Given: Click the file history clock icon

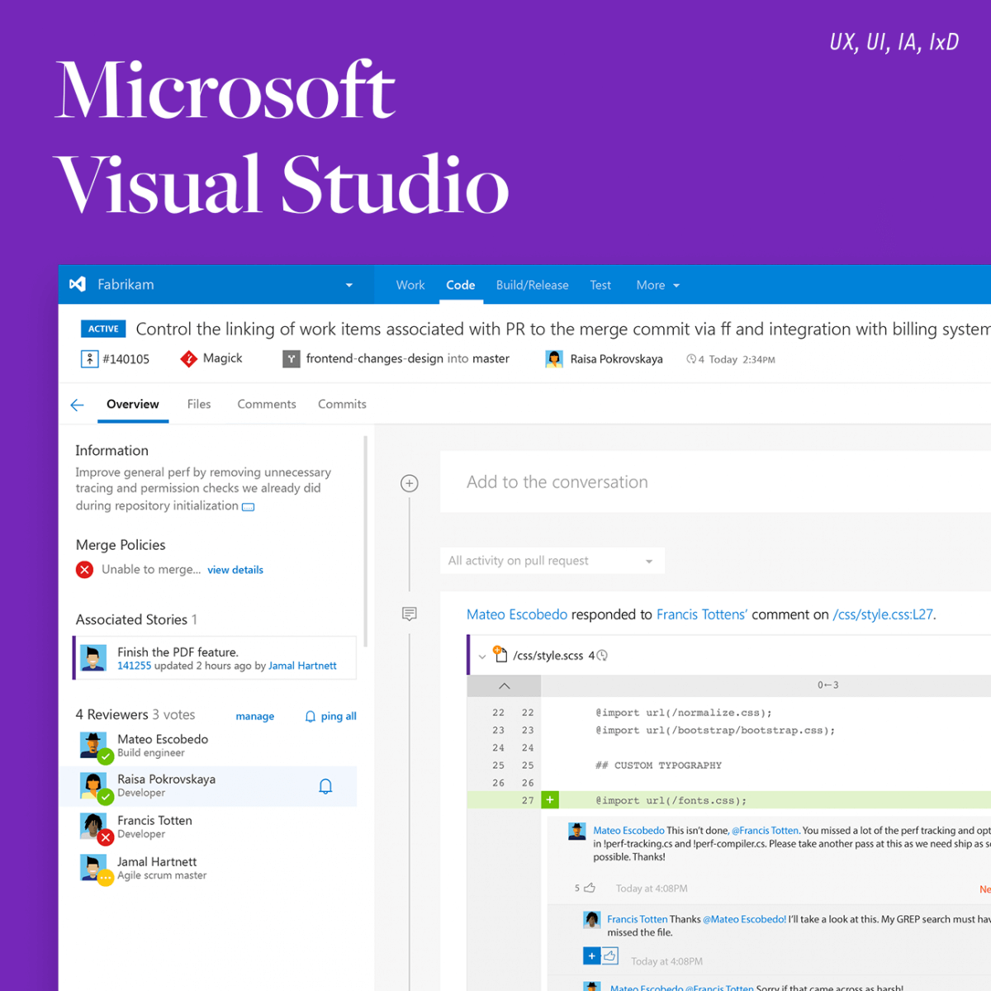Looking at the screenshot, I should coord(602,656).
